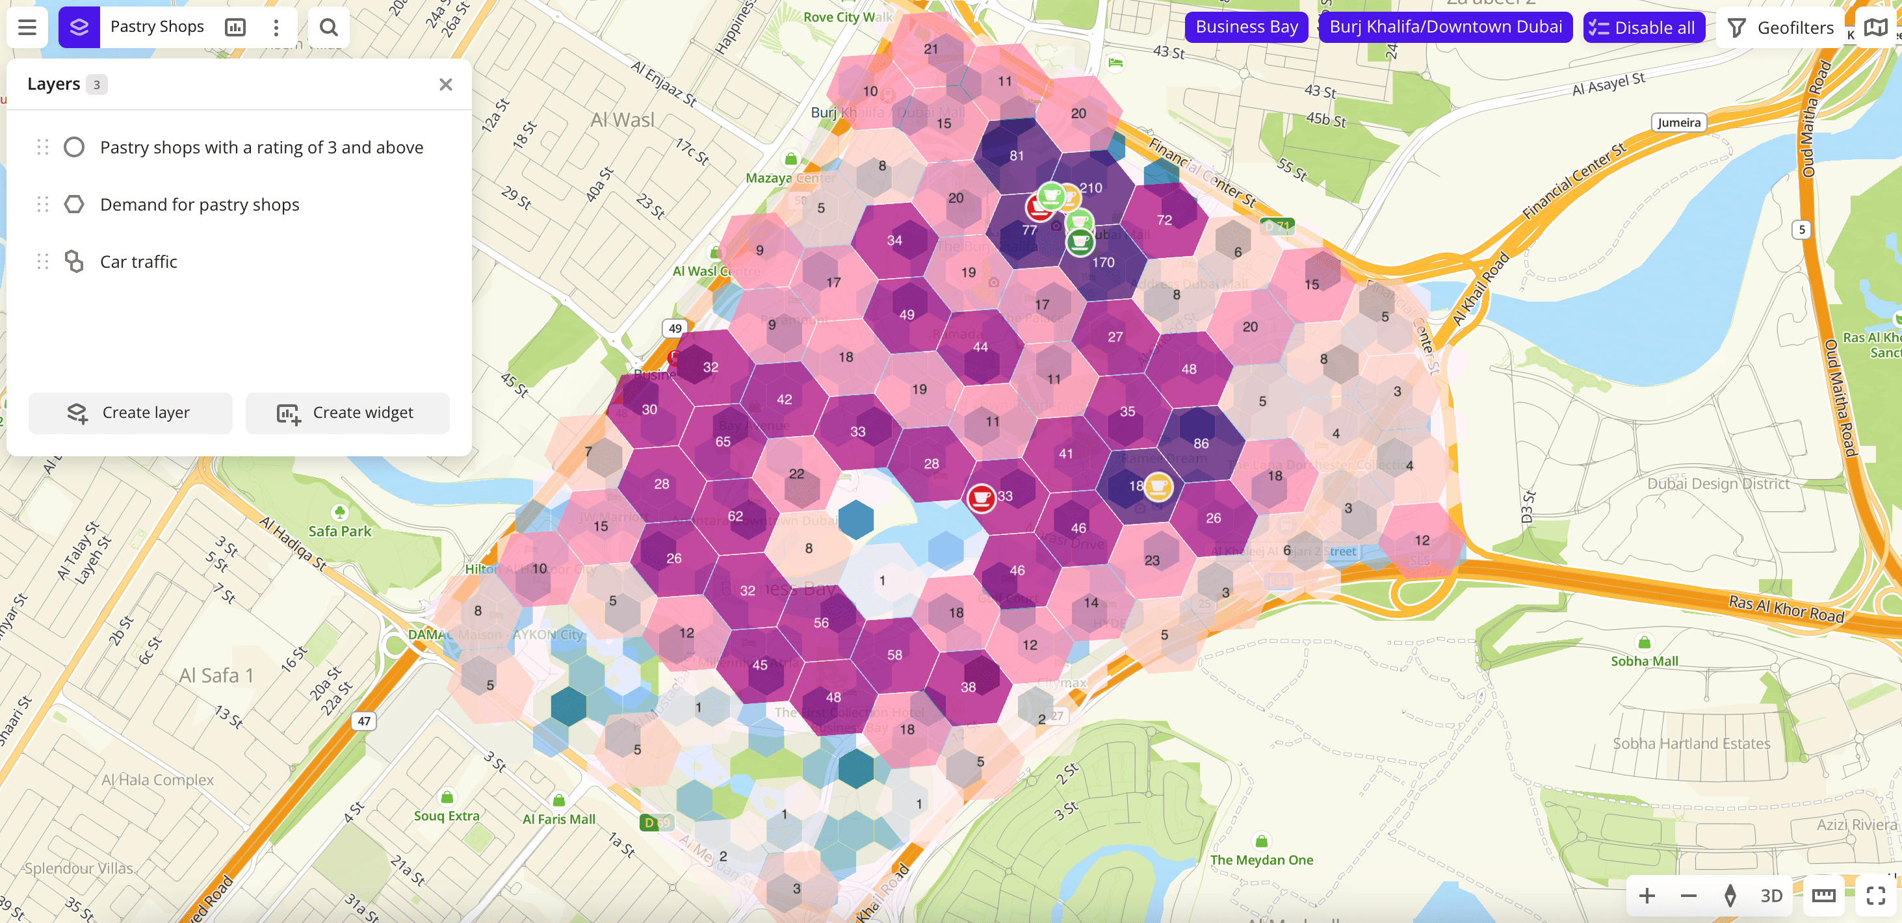The height and width of the screenshot is (923, 1902).
Task: Reset map orientation with compass icon
Action: point(1730,896)
